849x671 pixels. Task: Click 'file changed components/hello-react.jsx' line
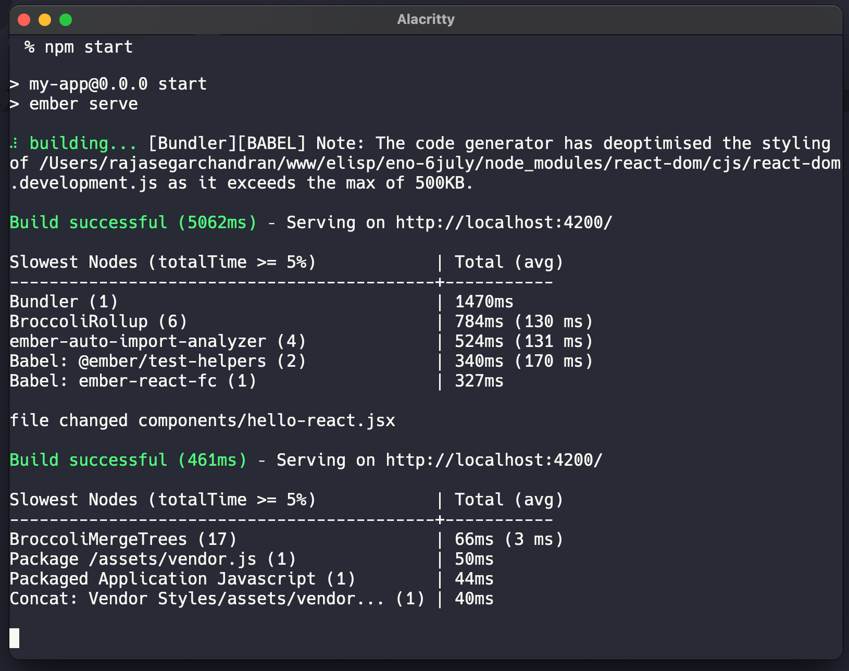point(202,421)
